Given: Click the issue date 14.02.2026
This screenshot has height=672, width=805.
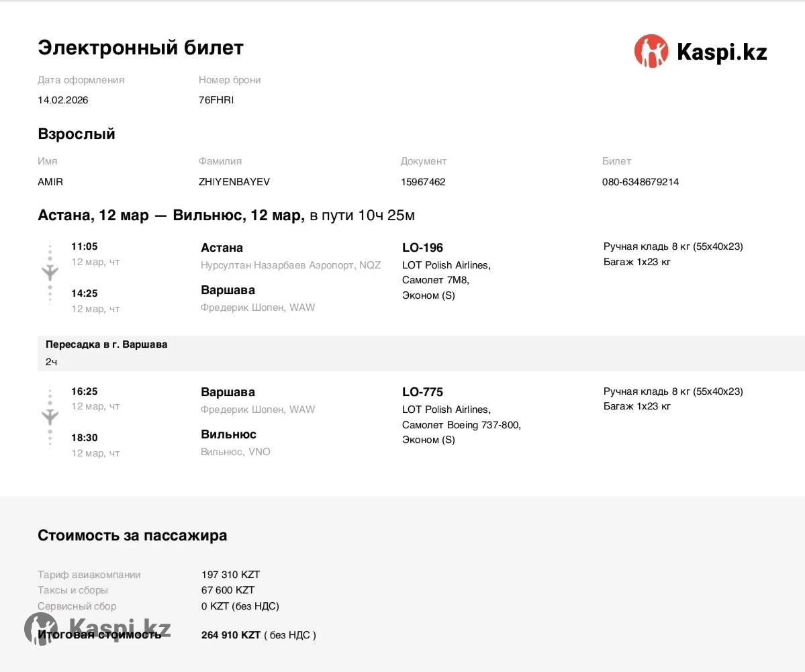Looking at the screenshot, I should tap(63, 100).
